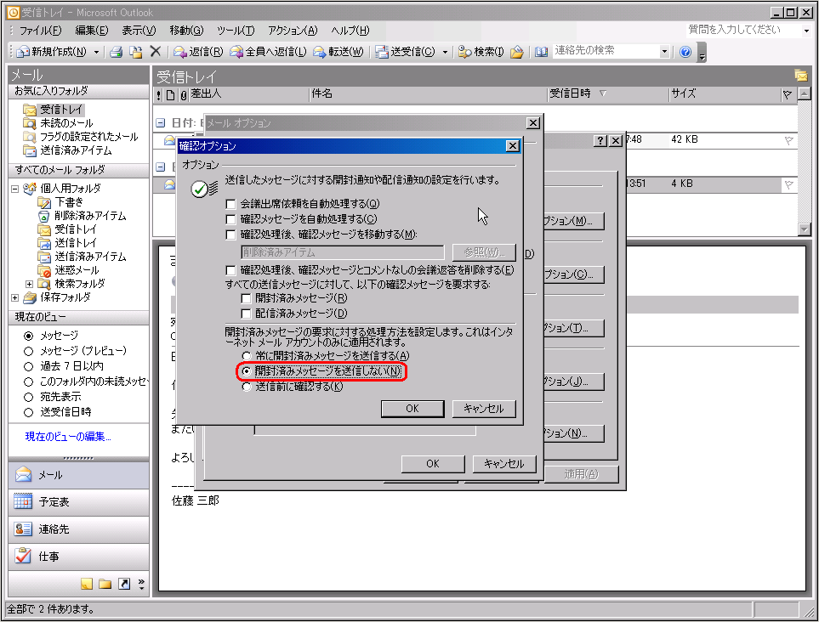Open the 編集 menu

click(x=91, y=31)
